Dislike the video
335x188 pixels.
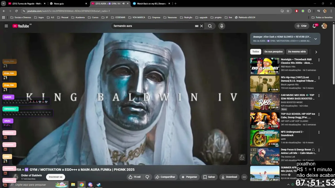pyautogui.click(x=147, y=177)
